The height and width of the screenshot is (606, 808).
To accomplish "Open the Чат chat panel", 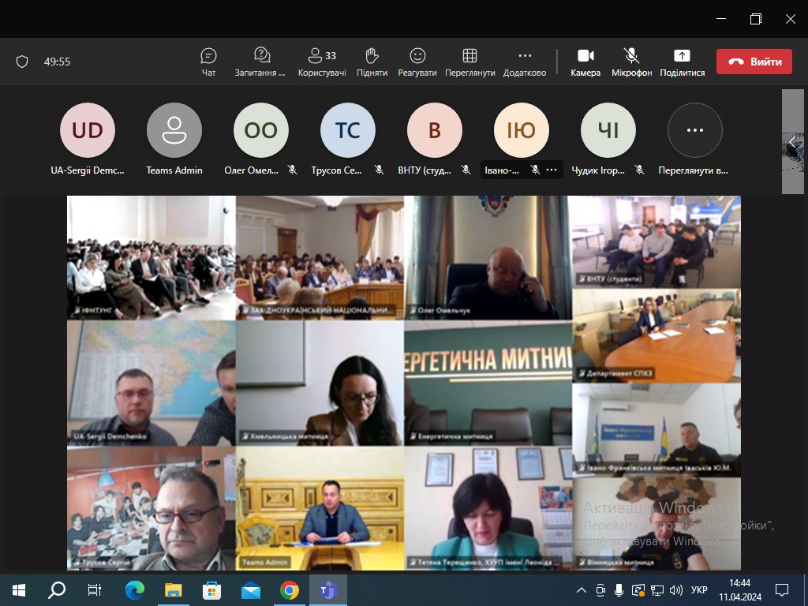I will 208,62.
